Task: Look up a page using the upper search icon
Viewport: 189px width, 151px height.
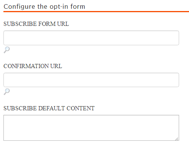Action: tap(7, 50)
